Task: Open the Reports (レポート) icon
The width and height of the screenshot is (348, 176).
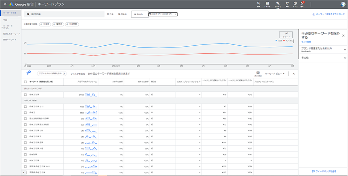Action: click(267, 3)
